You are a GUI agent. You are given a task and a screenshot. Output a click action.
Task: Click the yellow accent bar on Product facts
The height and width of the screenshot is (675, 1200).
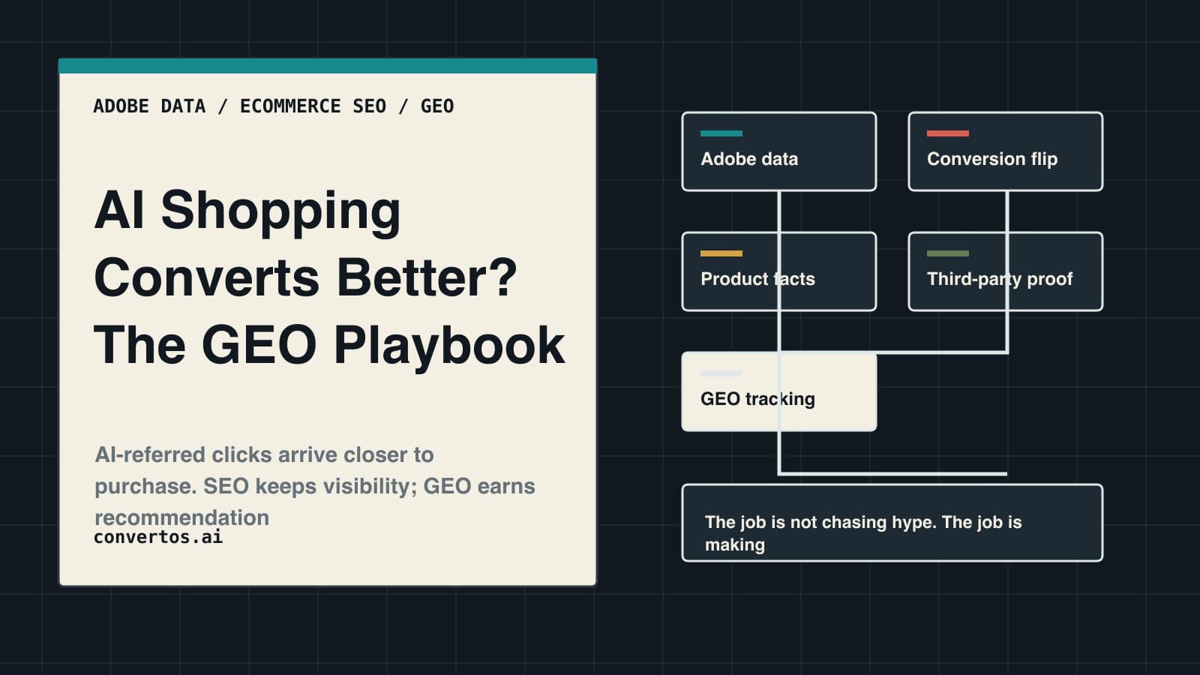(721, 253)
